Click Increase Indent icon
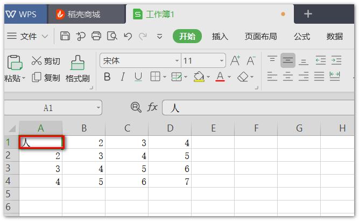 pyautogui.click(x=336, y=60)
